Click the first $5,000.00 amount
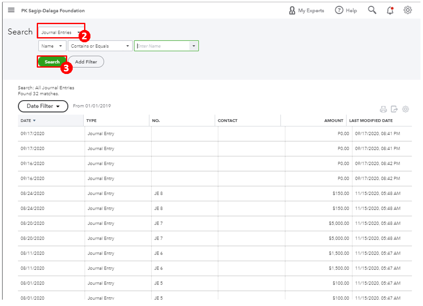 339,224
